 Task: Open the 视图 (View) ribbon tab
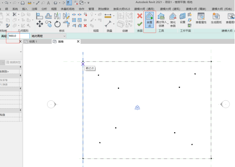pyautogui.click(x=54, y=9)
